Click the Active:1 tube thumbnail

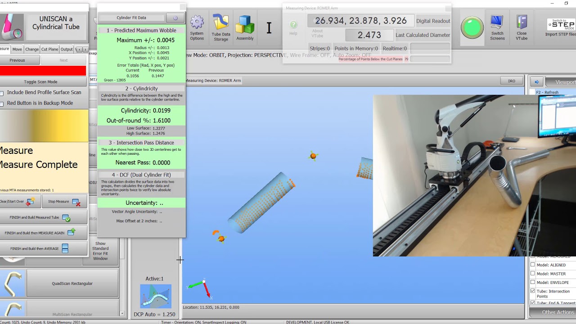(x=155, y=296)
